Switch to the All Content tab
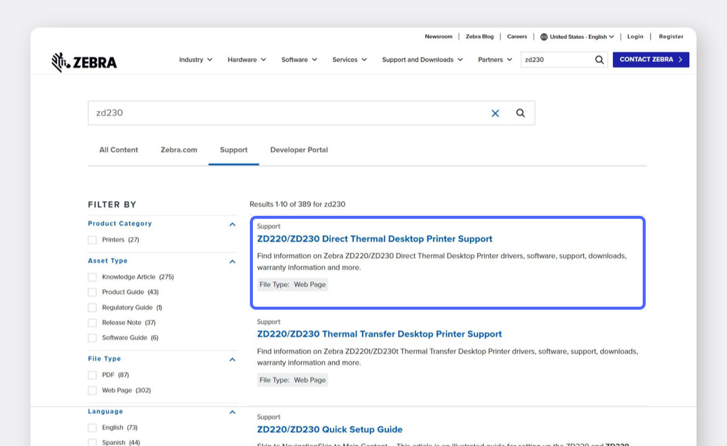 point(118,150)
